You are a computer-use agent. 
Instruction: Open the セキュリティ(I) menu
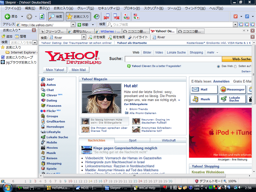click(x=109, y=8)
